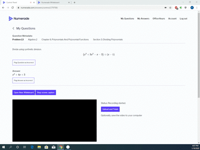Click the padlock site info icon

18,7
